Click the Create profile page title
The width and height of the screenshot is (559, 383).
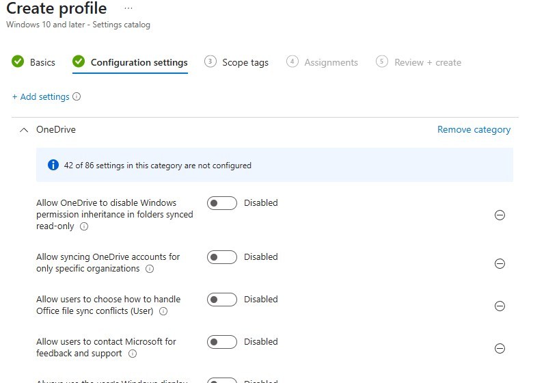[56, 8]
